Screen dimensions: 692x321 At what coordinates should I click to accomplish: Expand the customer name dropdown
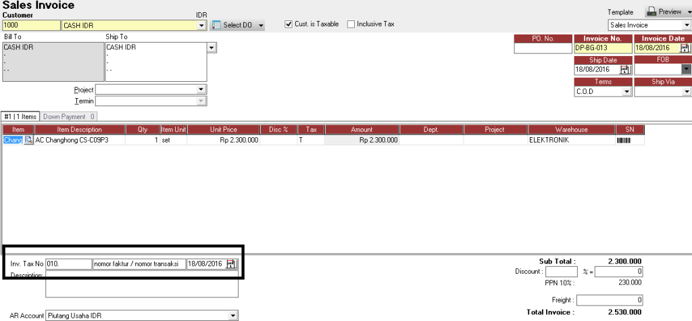pos(202,26)
